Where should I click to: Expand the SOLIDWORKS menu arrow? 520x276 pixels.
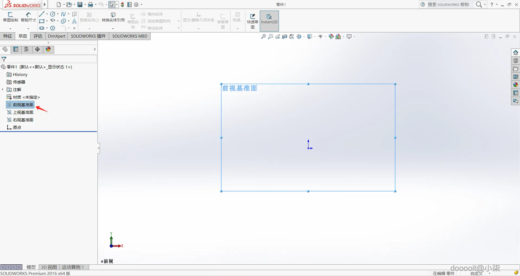point(45,5)
